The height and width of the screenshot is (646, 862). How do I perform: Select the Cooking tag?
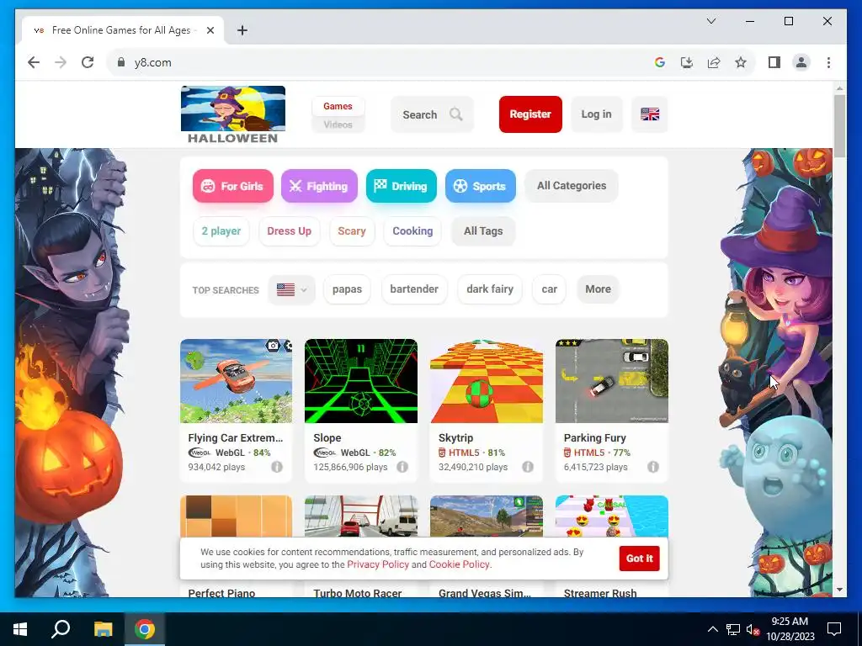tap(412, 231)
